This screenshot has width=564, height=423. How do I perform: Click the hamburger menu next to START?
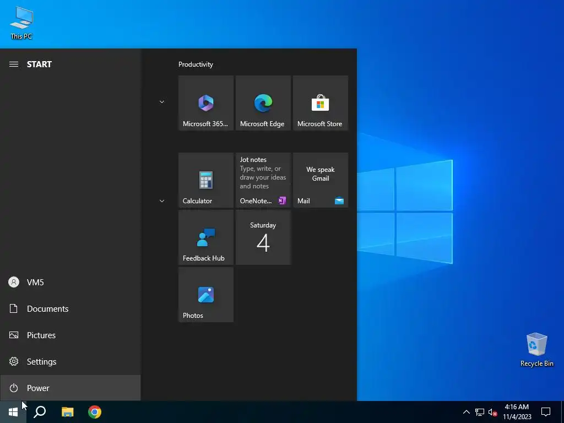[14, 64]
